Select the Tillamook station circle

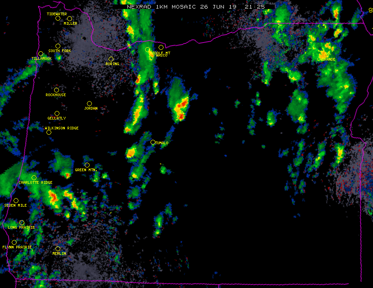point(41,53)
